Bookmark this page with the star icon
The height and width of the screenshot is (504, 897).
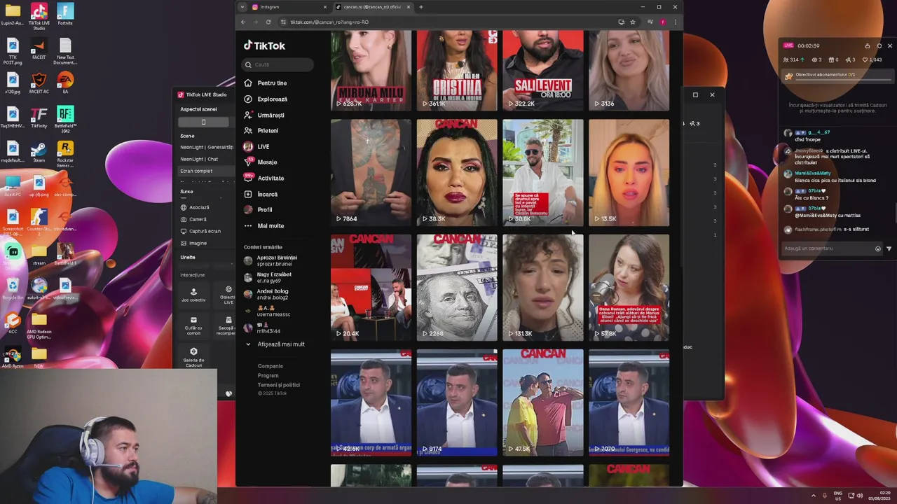[633, 22]
